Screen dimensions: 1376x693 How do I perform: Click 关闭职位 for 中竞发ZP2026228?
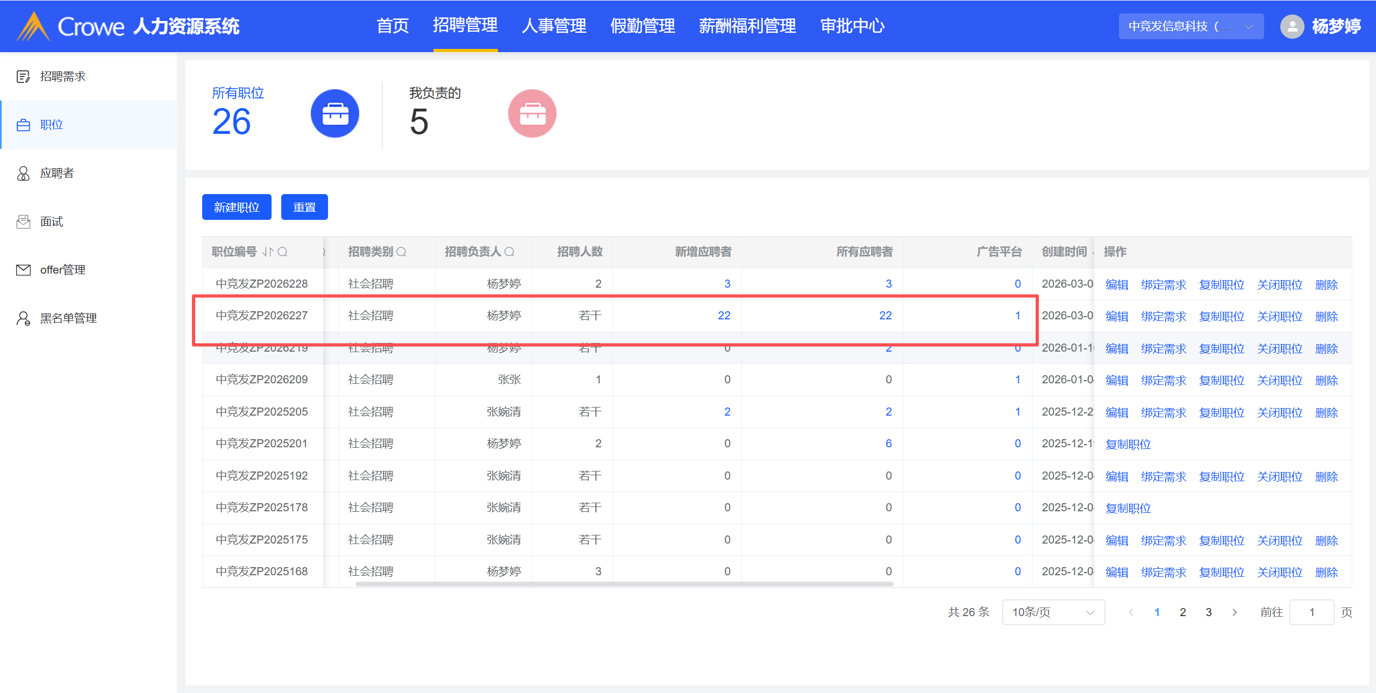(x=1279, y=284)
